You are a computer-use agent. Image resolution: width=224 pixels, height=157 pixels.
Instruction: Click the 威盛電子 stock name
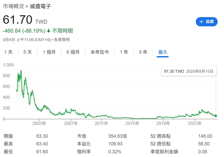pos(40,6)
